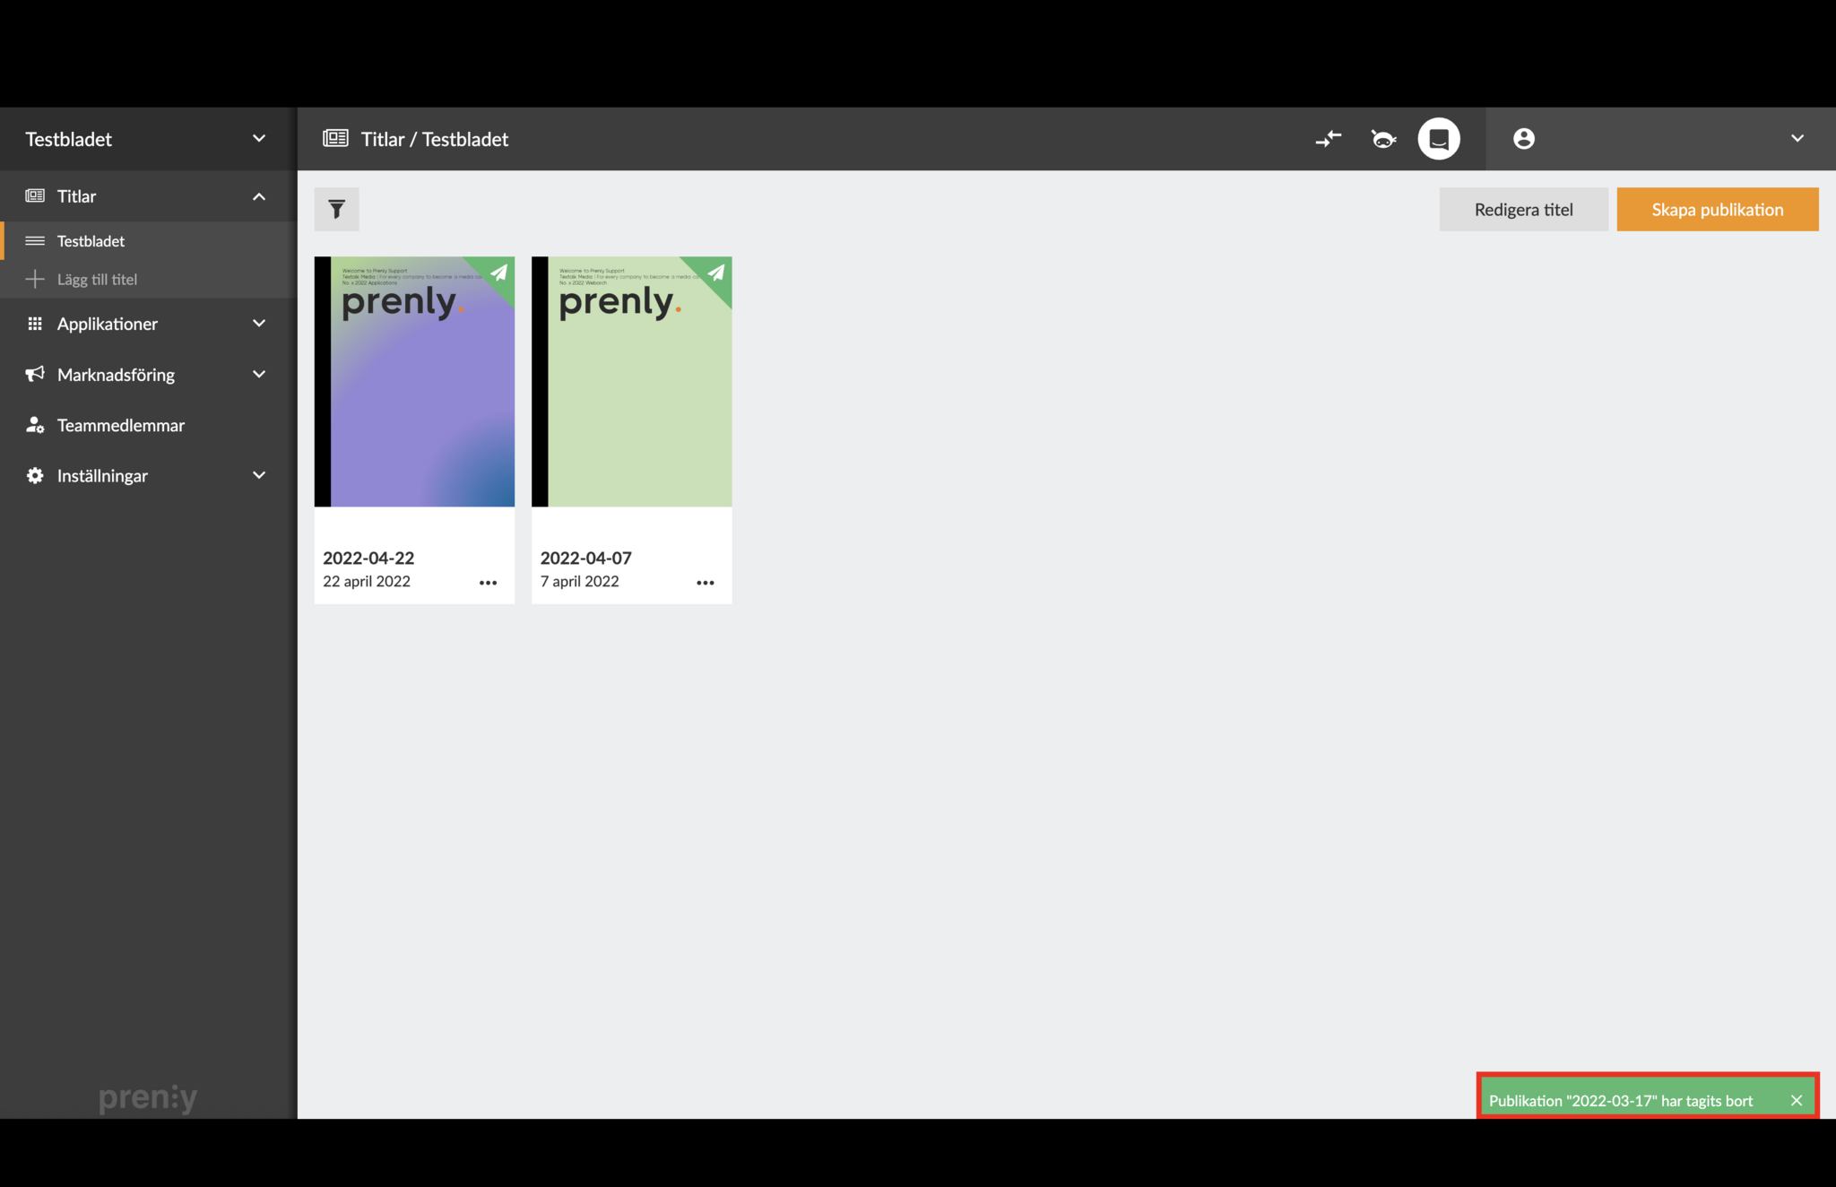Expand the Marknadsföring sidebar section
Viewport: 1836px width, 1187px height.
tap(259, 375)
